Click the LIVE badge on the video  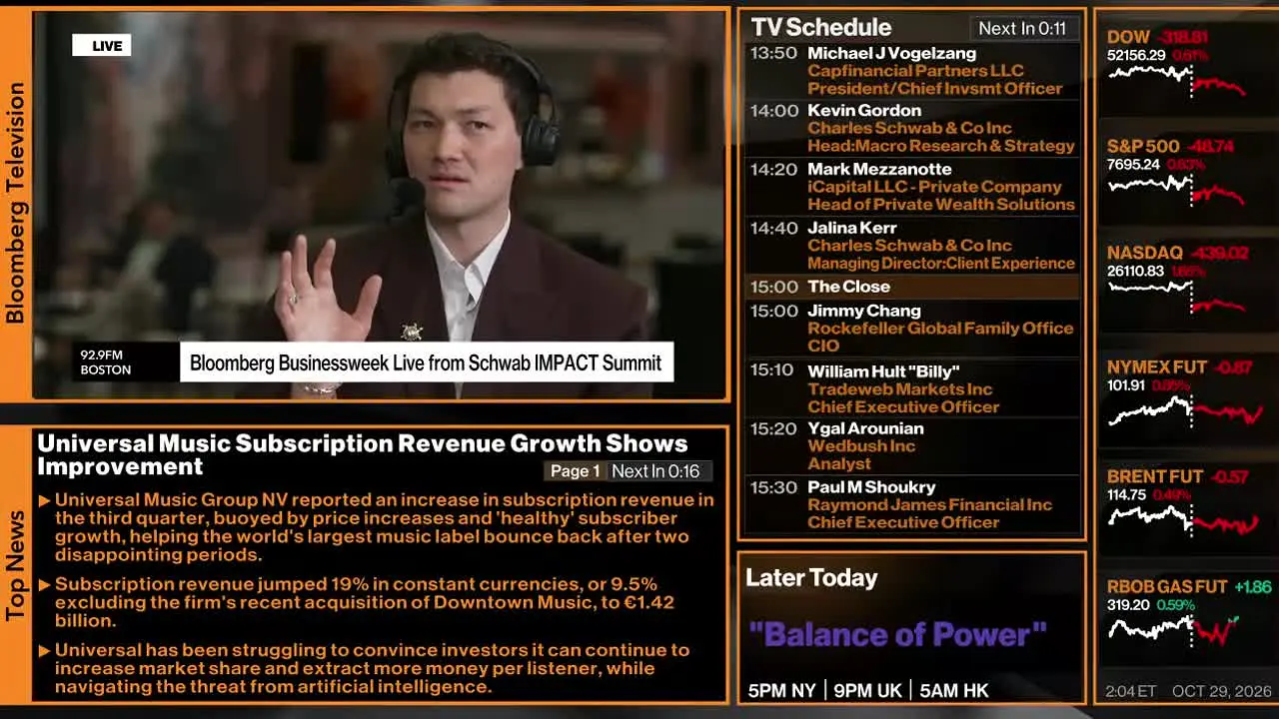tap(101, 45)
